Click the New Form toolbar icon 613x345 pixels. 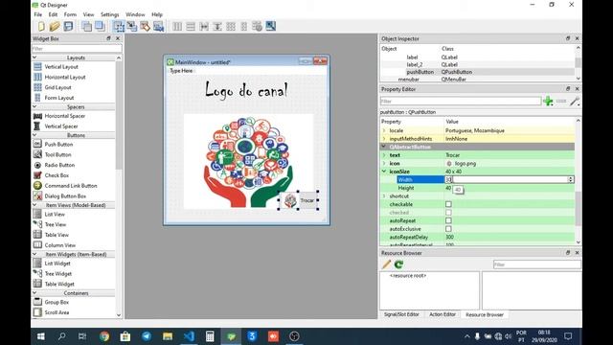41,26
